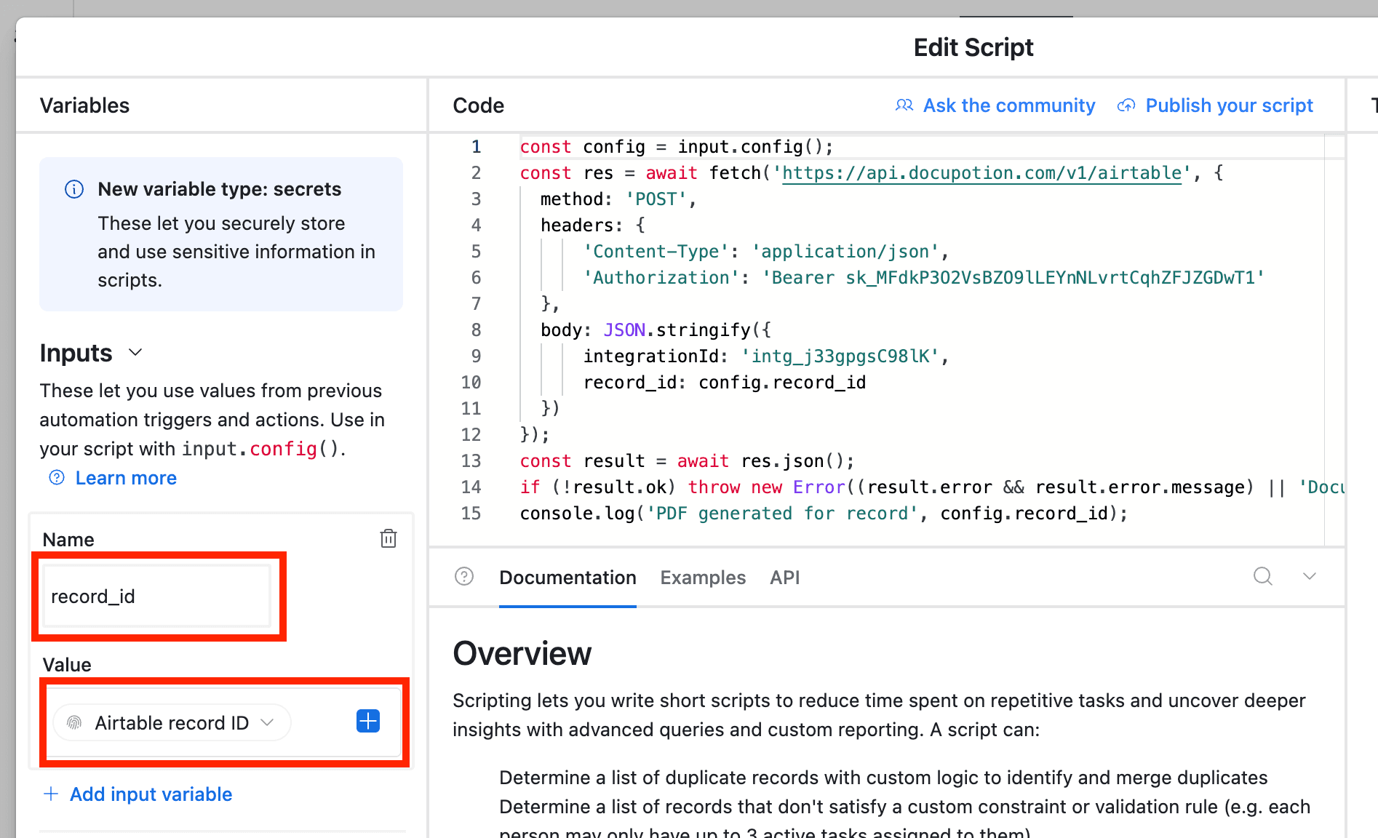1378x838 pixels.
Task: Click the 'Content-Type' header code line
Action: (x=766, y=252)
